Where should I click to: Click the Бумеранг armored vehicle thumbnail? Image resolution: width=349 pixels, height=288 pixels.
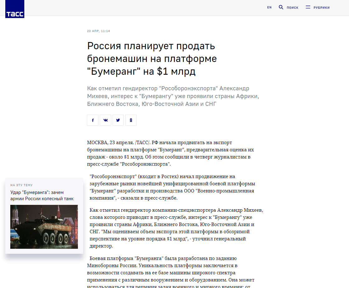44,227
